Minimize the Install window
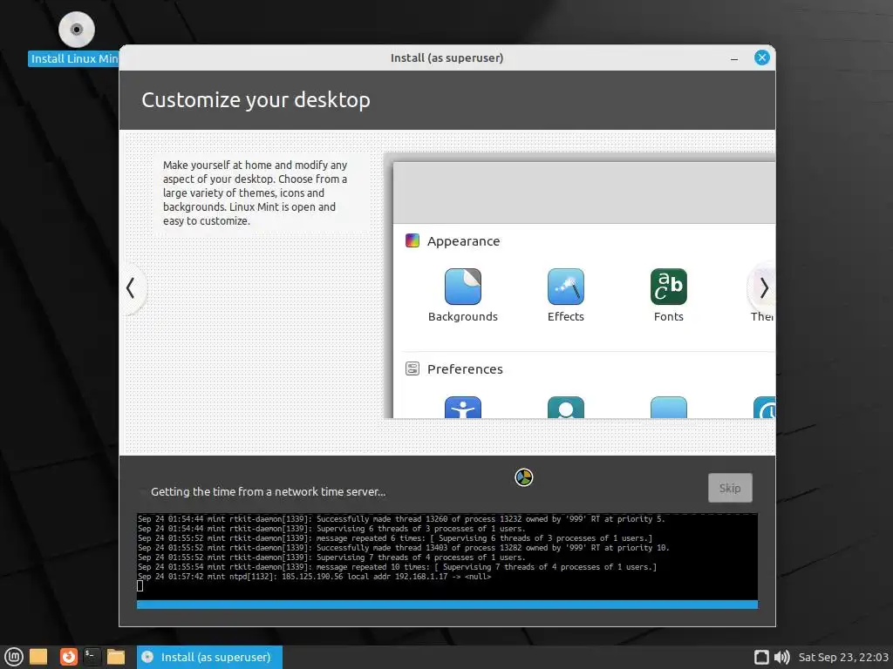The width and height of the screenshot is (893, 669). click(x=734, y=58)
